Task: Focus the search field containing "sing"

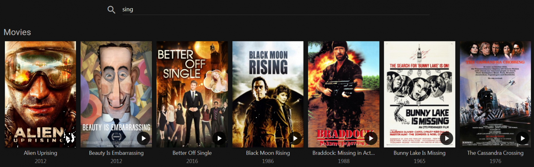Action: 276,9
